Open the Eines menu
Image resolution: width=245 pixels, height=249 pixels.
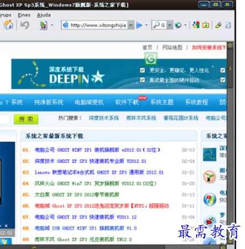click(24, 15)
